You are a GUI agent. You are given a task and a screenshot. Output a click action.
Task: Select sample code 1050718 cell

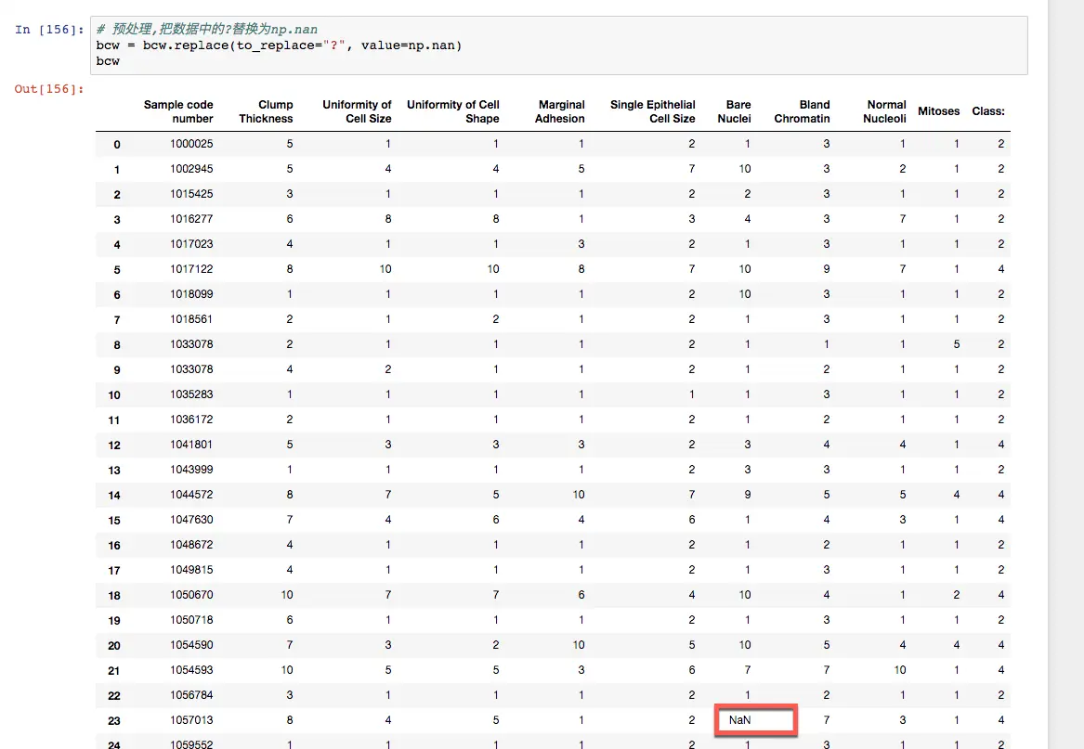point(191,620)
